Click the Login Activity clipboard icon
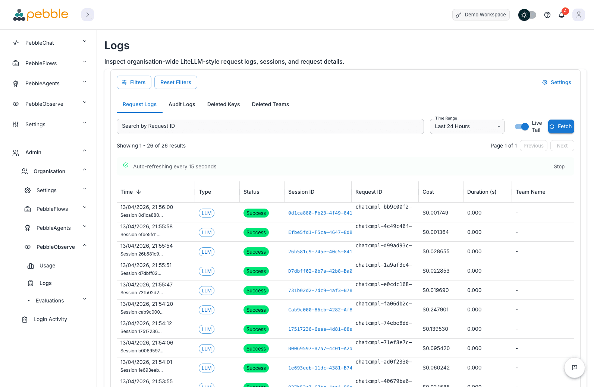594x387 pixels. pos(25,320)
